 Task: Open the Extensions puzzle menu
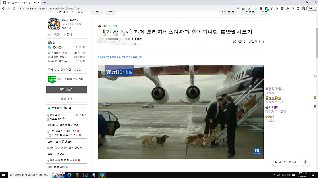pos(287,8)
